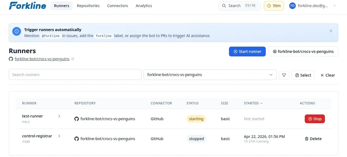Viewport: 347px width, 157px height.
Task: Click GitHub connector in test-runner row
Action: point(157,119)
